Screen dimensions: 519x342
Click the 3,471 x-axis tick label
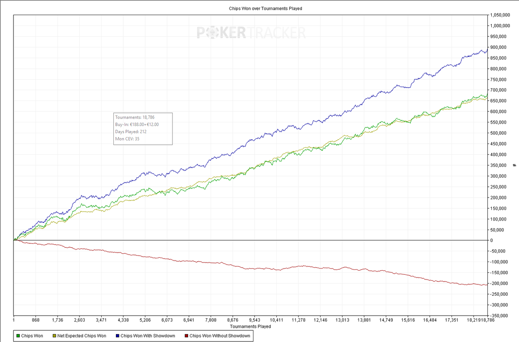(x=101, y=320)
